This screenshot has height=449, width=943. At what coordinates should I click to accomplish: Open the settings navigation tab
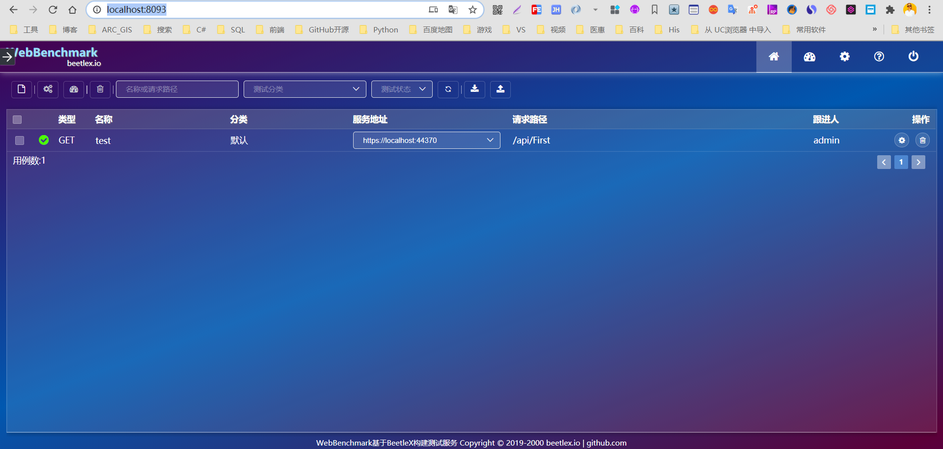point(844,56)
